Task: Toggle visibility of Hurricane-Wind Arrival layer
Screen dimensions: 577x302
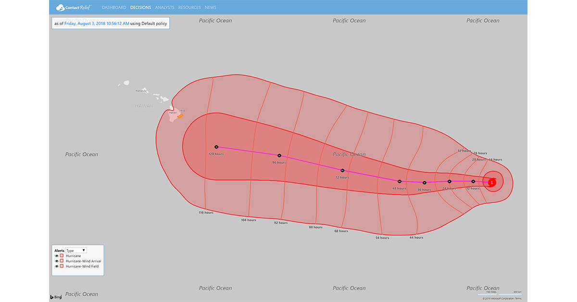Action: pyautogui.click(x=57, y=261)
